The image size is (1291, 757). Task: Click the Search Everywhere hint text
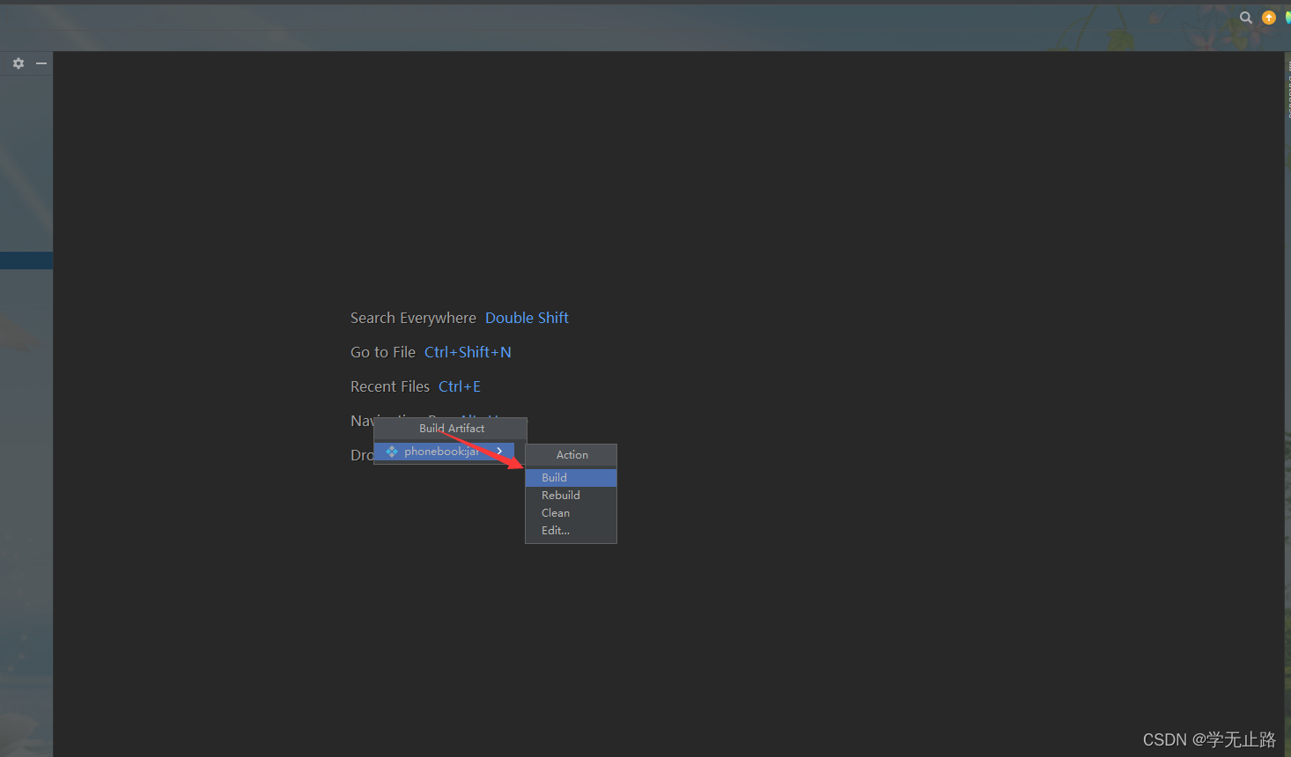(x=413, y=318)
